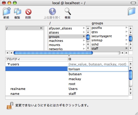Select the root directory slash entry
Screen dimensions: 138x115
click(24, 28)
